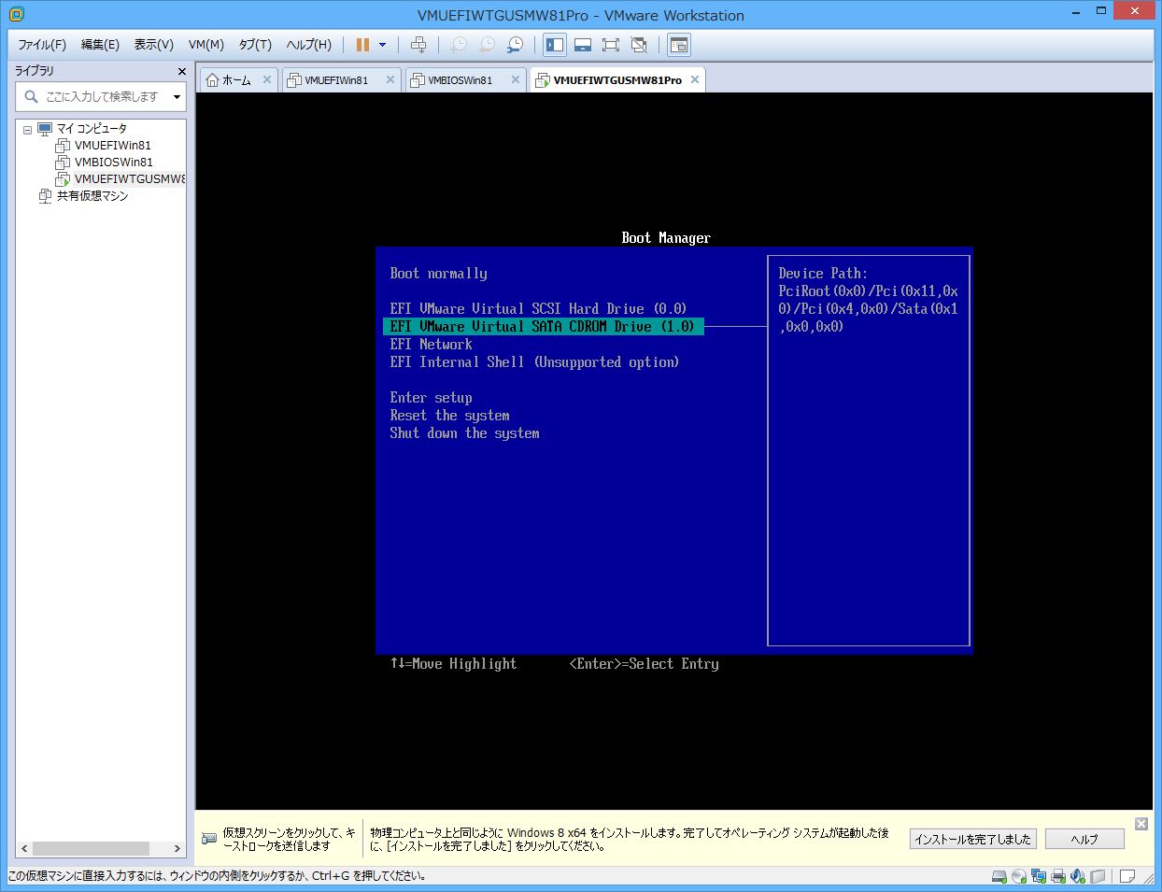The height and width of the screenshot is (892, 1162).
Task: Dismiss the yellow install information bar
Action: coord(1141,824)
